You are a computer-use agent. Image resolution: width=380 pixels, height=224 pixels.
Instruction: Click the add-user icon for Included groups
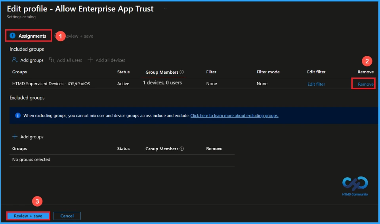click(x=15, y=59)
